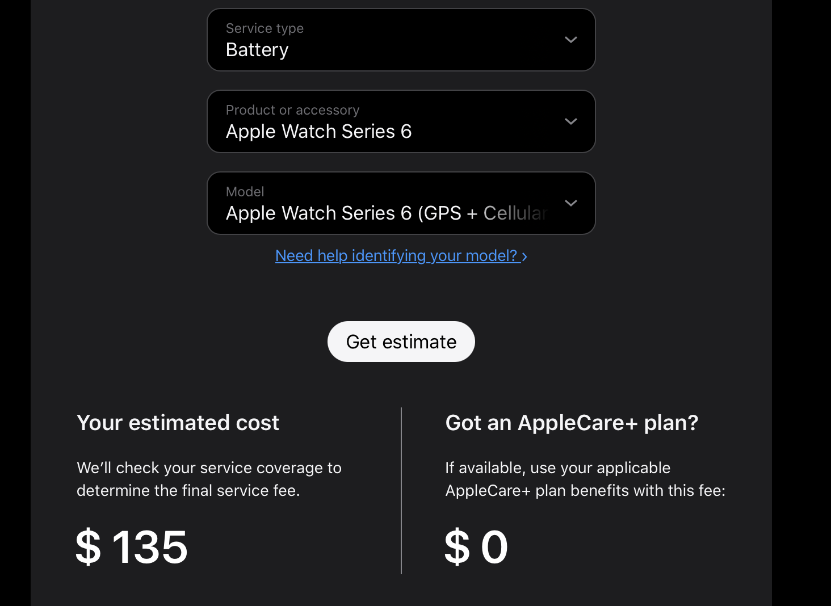Click the Got an AppleCare+ plan heading
This screenshot has height=606, width=831.
click(572, 423)
